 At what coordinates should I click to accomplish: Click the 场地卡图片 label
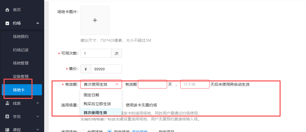coord(68,12)
